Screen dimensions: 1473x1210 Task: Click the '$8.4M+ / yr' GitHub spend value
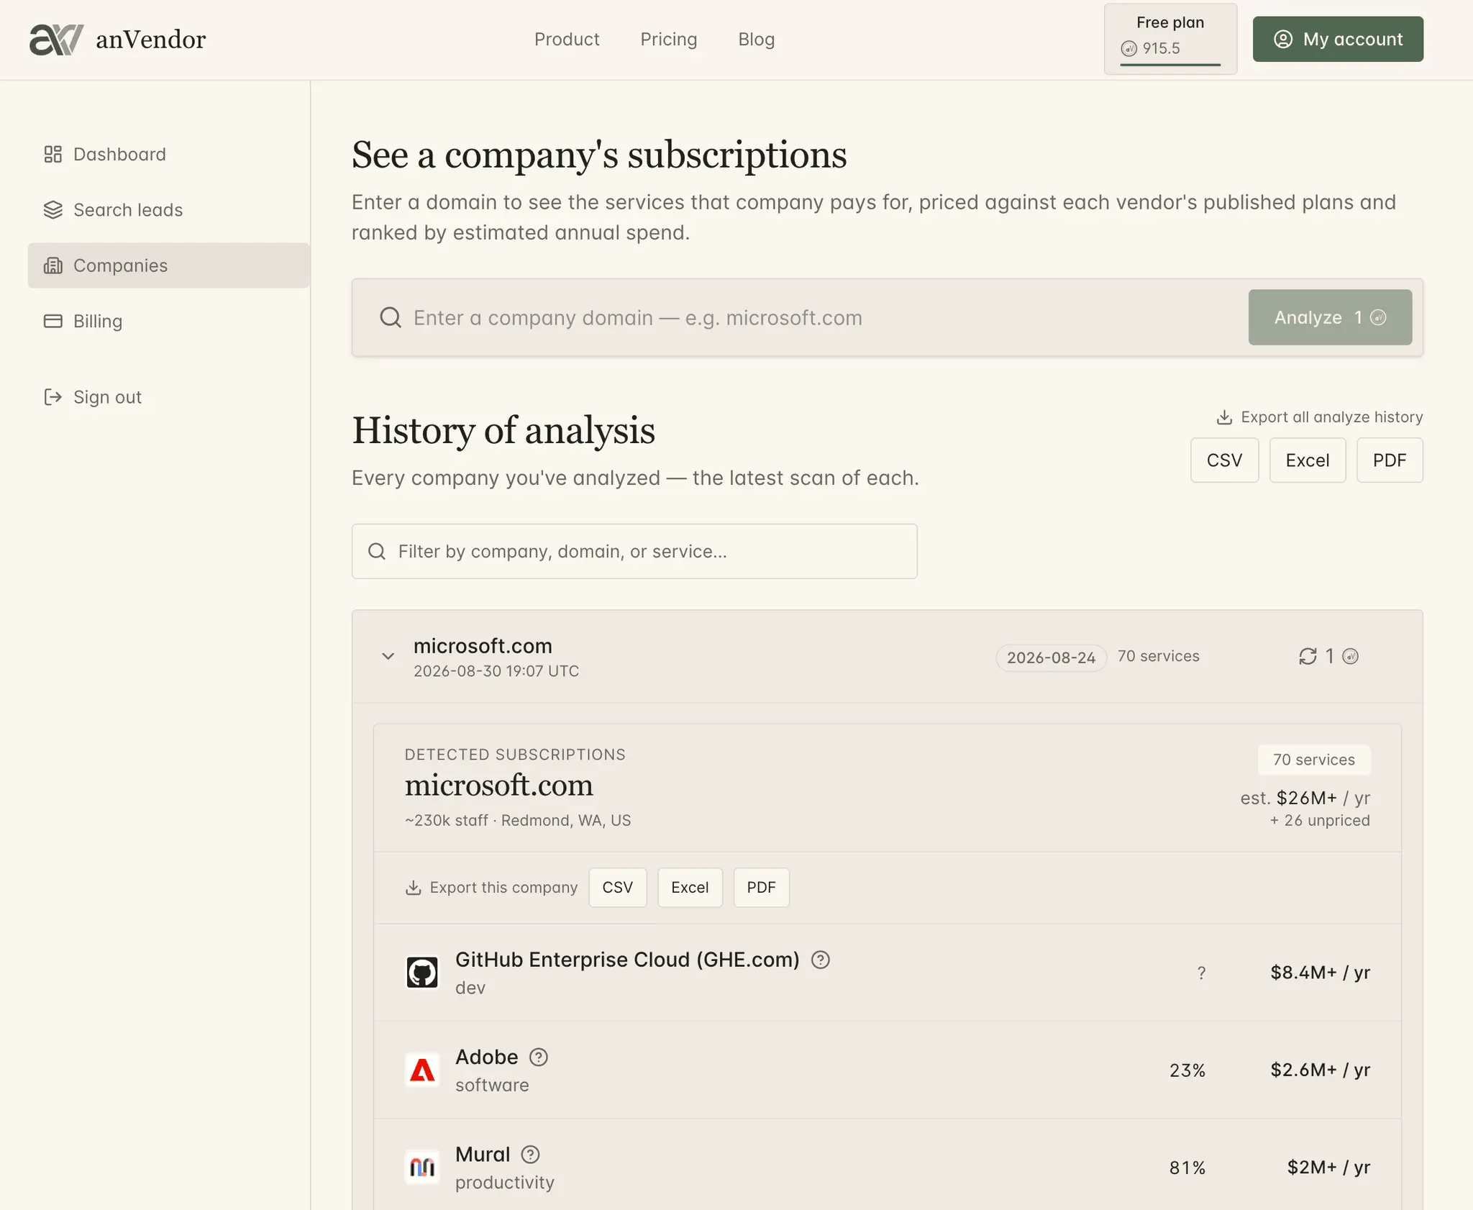pos(1320,973)
